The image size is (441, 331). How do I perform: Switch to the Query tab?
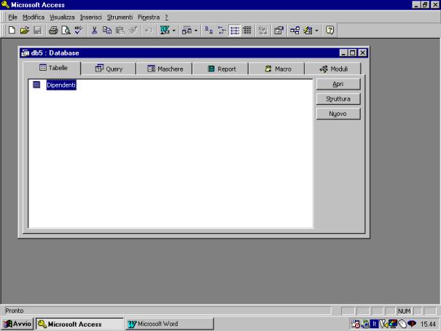109,69
